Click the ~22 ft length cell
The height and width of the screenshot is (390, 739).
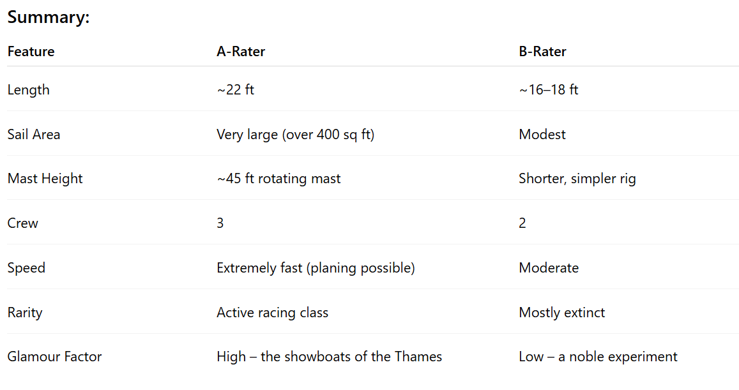[235, 90]
